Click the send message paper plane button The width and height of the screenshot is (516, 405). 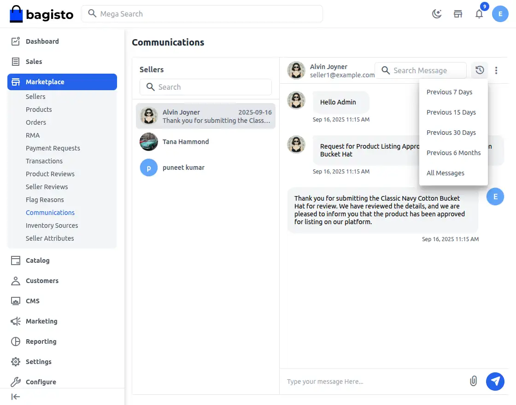(495, 381)
